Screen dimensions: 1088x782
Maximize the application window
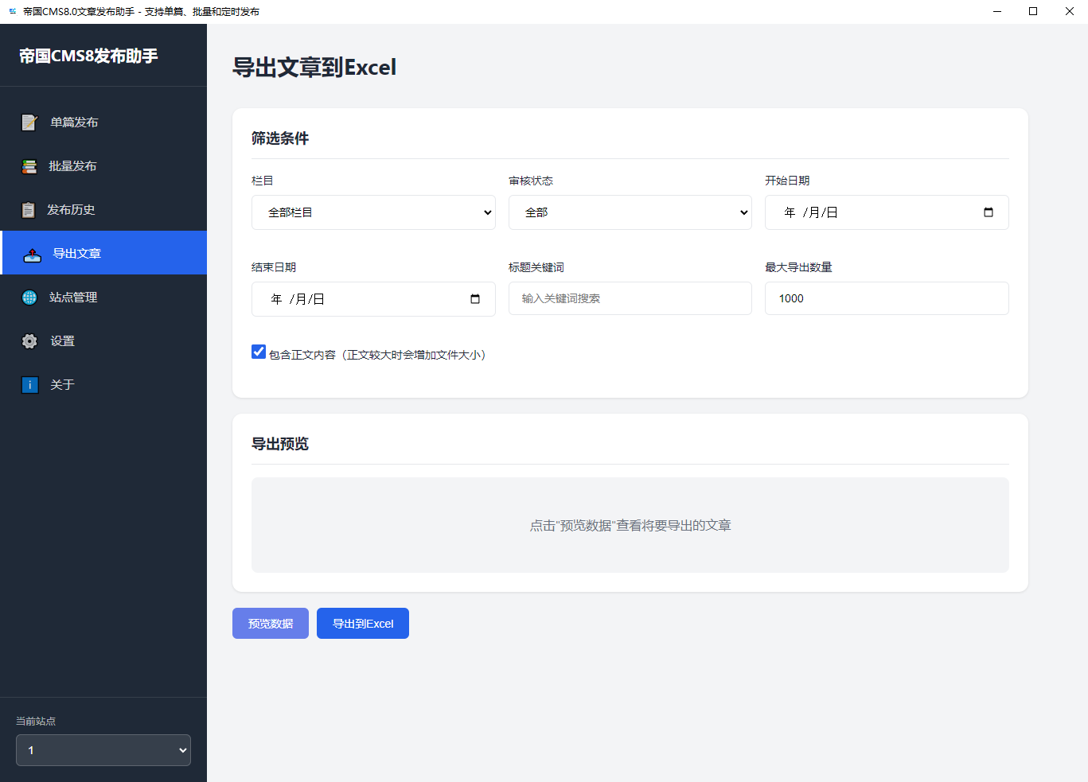tap(1033, 11)
